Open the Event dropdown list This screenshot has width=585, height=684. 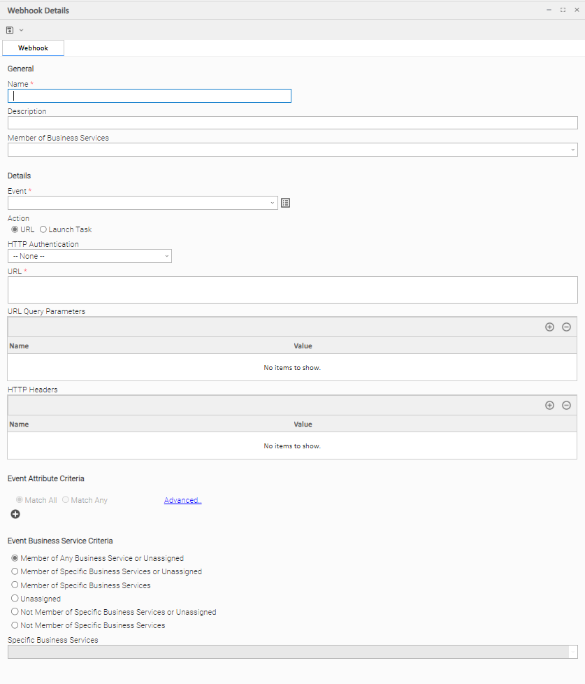(x=273, y=203)
